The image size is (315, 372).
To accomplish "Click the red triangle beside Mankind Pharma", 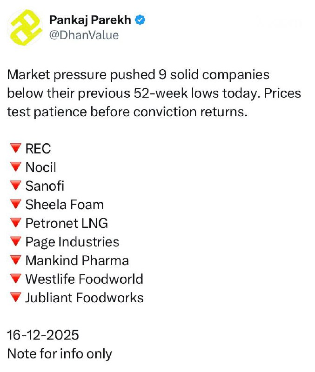I will coord(15,260).
